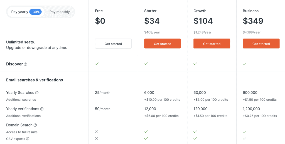Click Discover checkmark in Free column
285x144 pixels.
pos(97,64)
